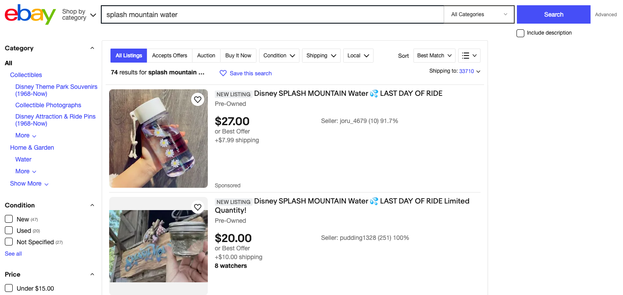This screenshot has width=623, height=295.
Task: Open the All Categories dropdown
Action: click(479, 14)
